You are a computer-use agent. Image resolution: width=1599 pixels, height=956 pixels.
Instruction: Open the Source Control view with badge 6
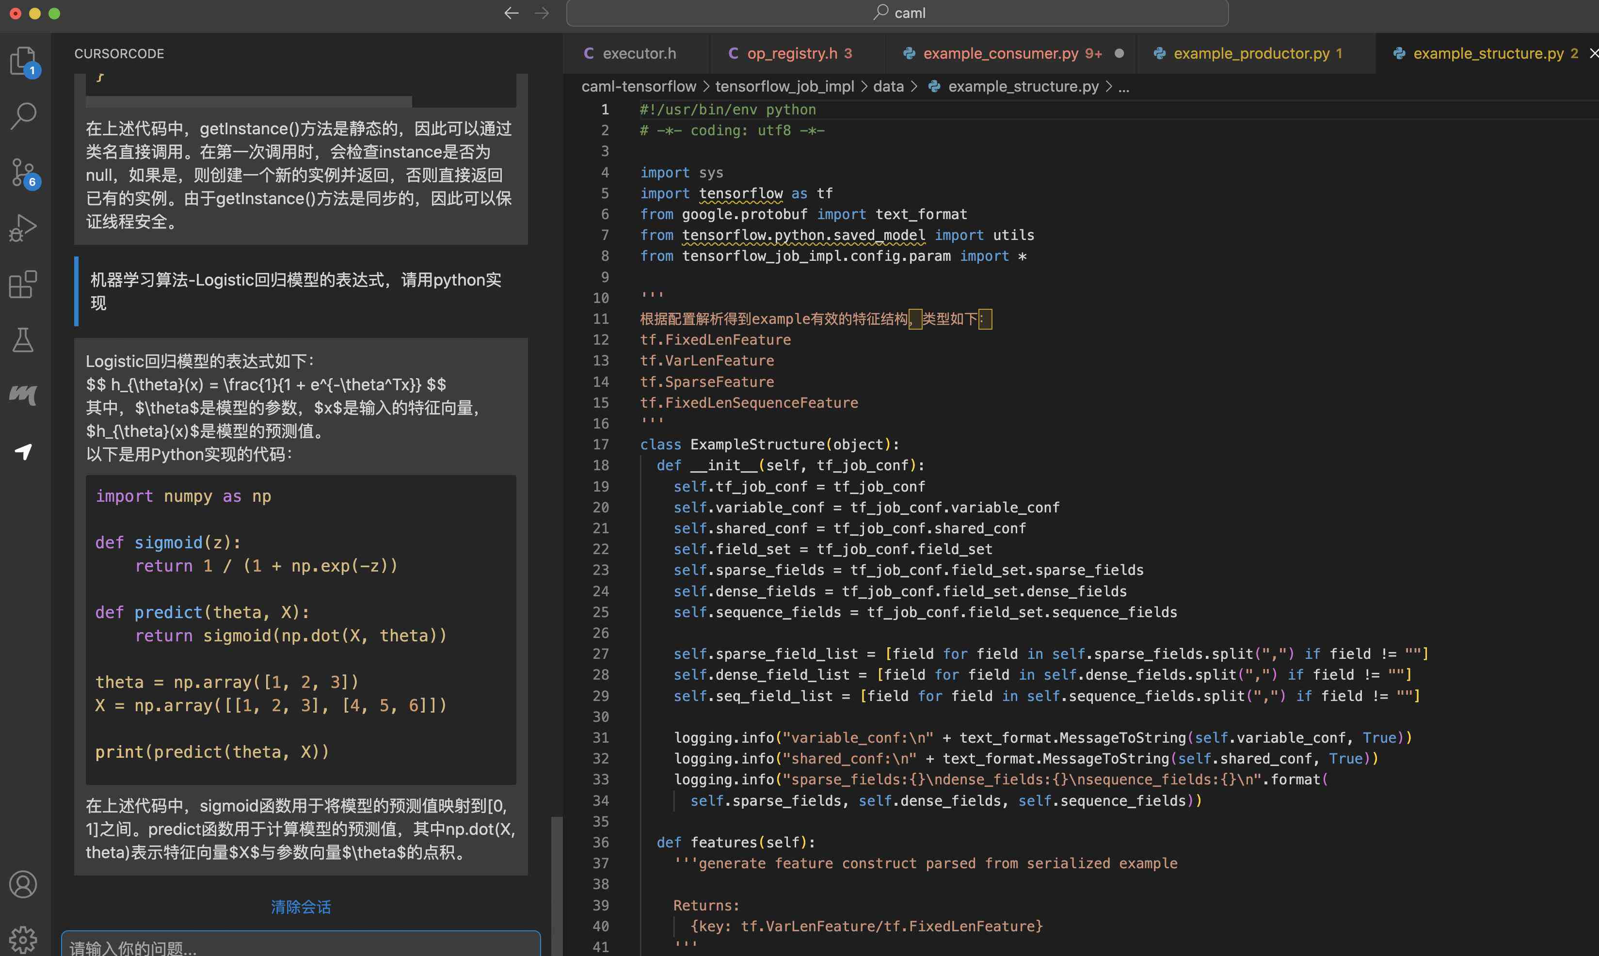[24, 173]
